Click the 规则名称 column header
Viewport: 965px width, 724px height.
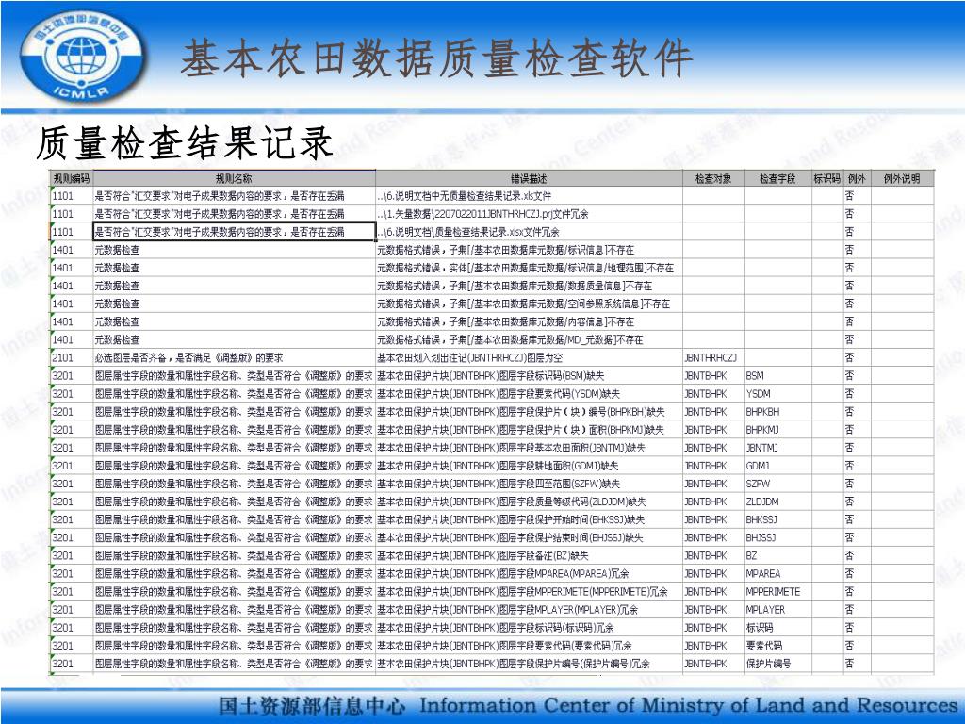(234, 178)
